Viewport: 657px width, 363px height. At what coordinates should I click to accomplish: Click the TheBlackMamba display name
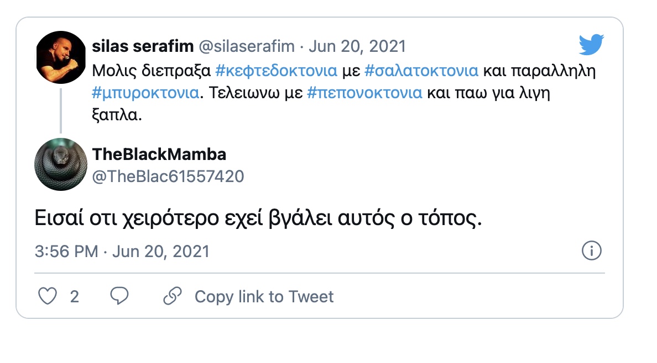159,154
